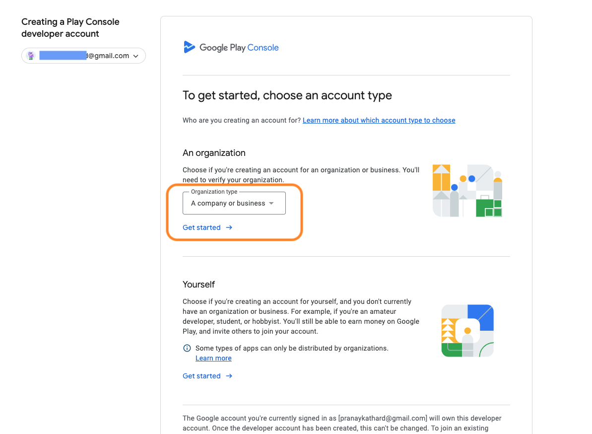Click the 'Google Play Console' wordmark text
The image size is (592, 434).
click(239, 48)
